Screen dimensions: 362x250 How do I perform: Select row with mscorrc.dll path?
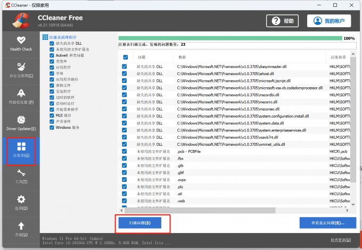click(x=235, y=102)
